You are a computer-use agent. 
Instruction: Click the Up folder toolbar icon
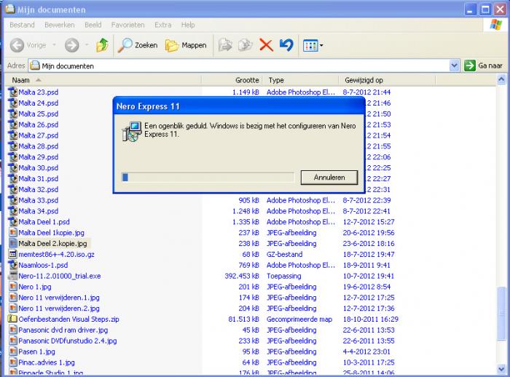click(102, 45)
